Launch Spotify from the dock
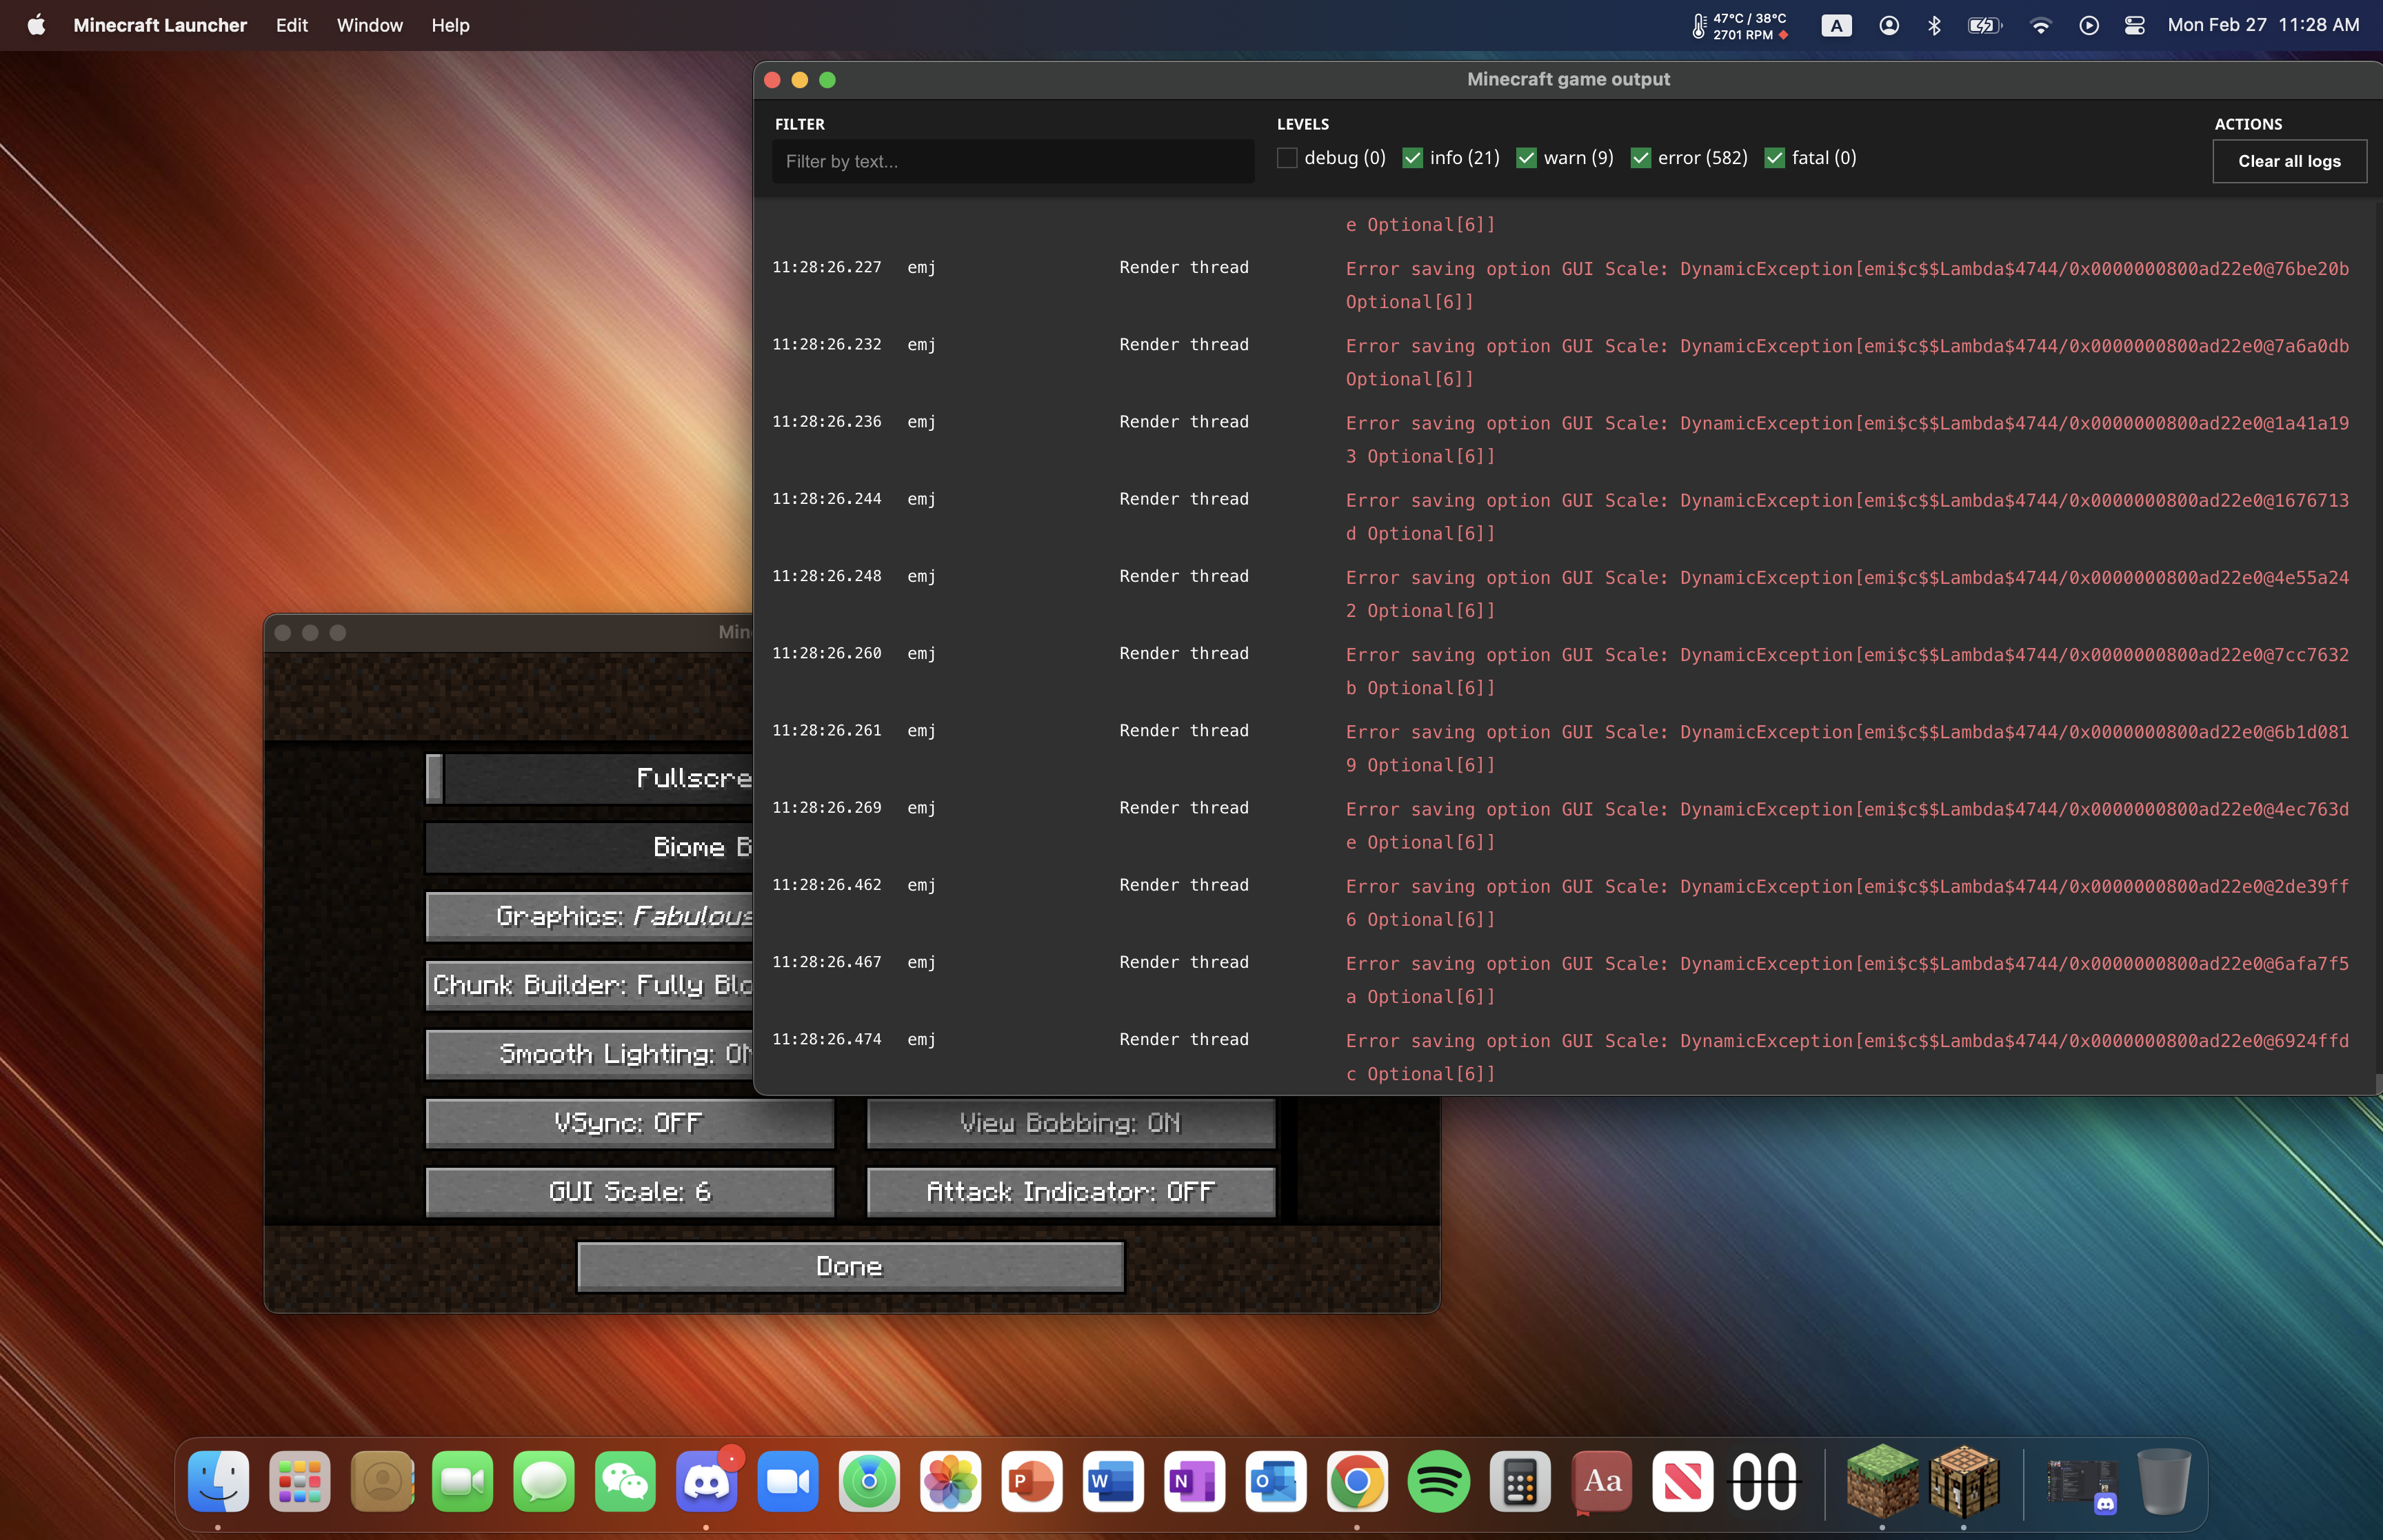 pyautogui.click(x=1438, y=1481)
